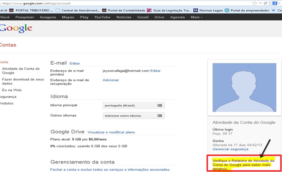Image resolution: width=282 pixels, height=172 pixels.
Task: Click the Alterada há 17 dias 04/02/13 text
Action: coord(237,145)
